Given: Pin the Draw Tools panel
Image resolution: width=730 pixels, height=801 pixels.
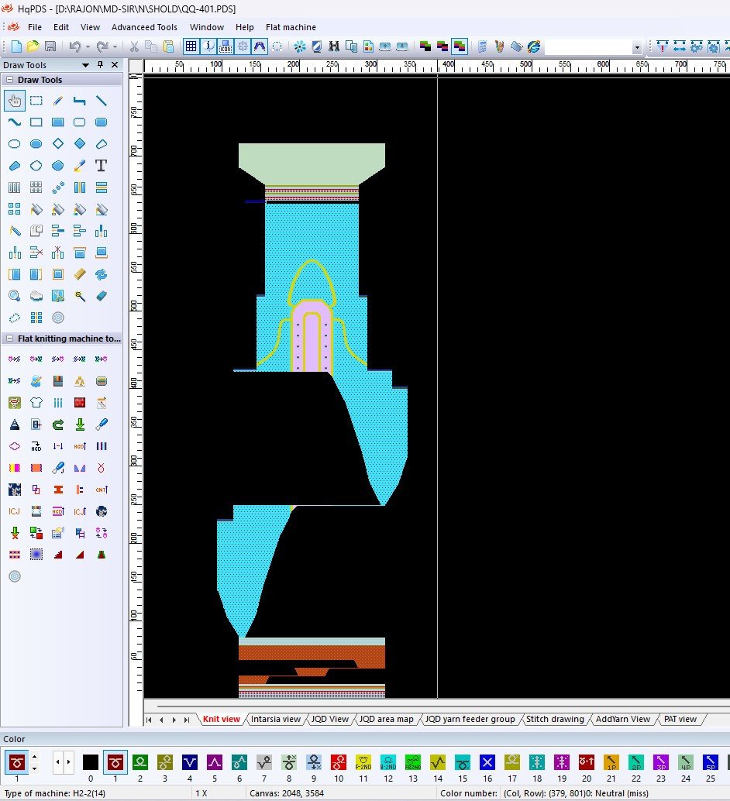Looking at the screenshot, I should (100, 65).
